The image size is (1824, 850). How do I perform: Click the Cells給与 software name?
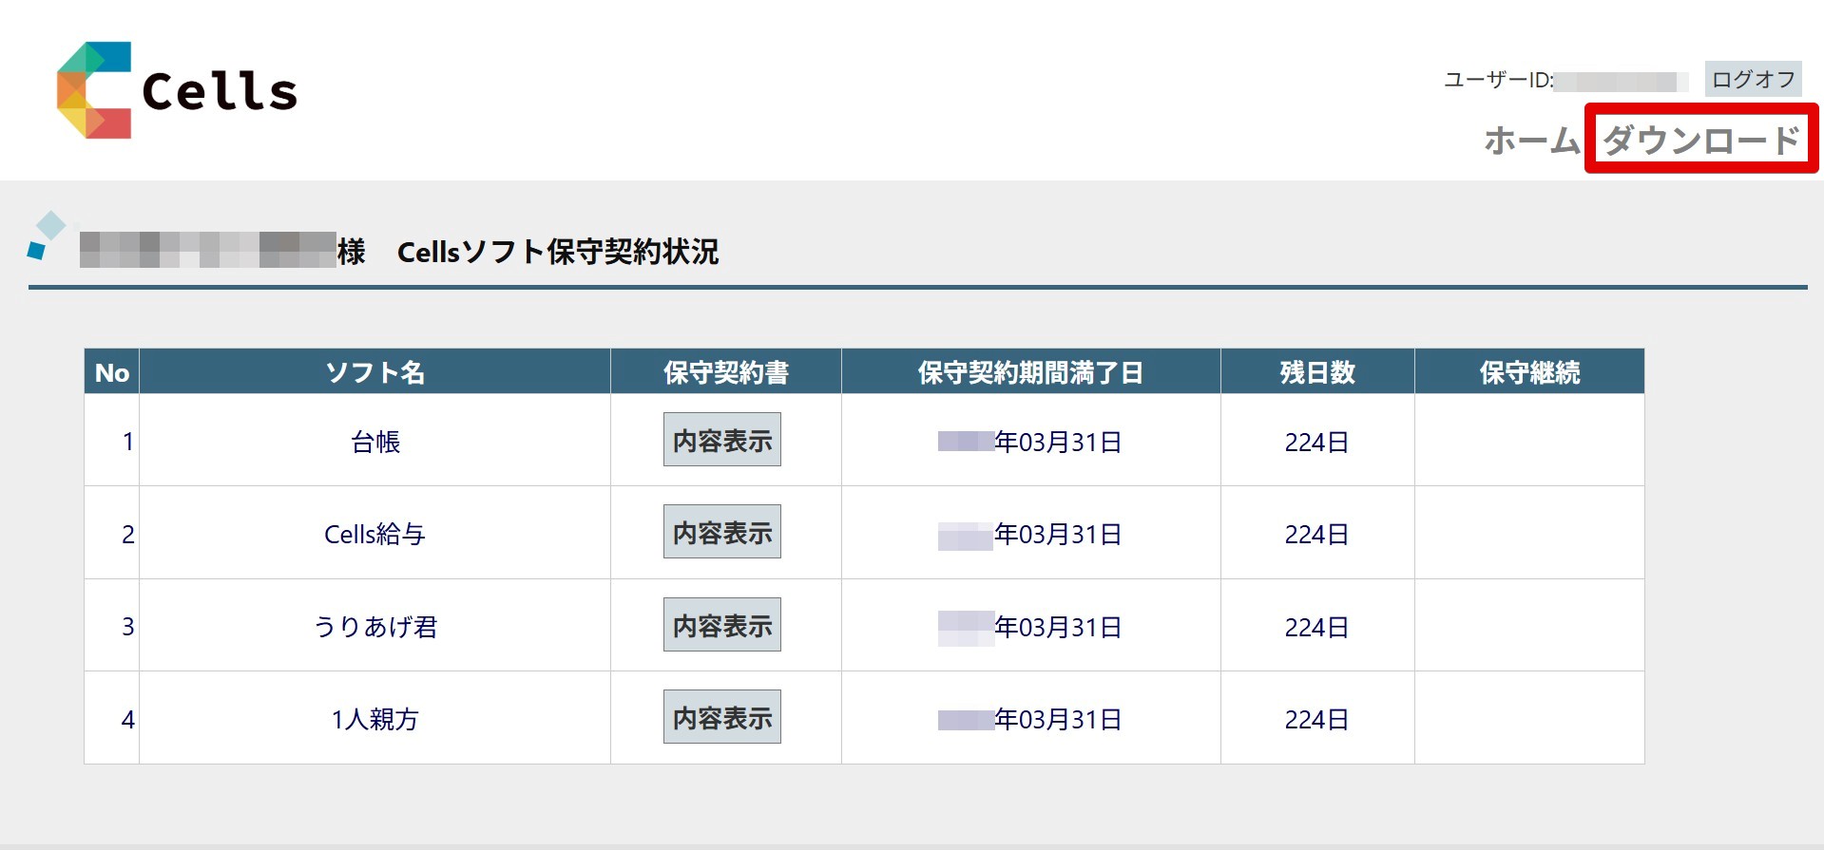pos(374,534)
